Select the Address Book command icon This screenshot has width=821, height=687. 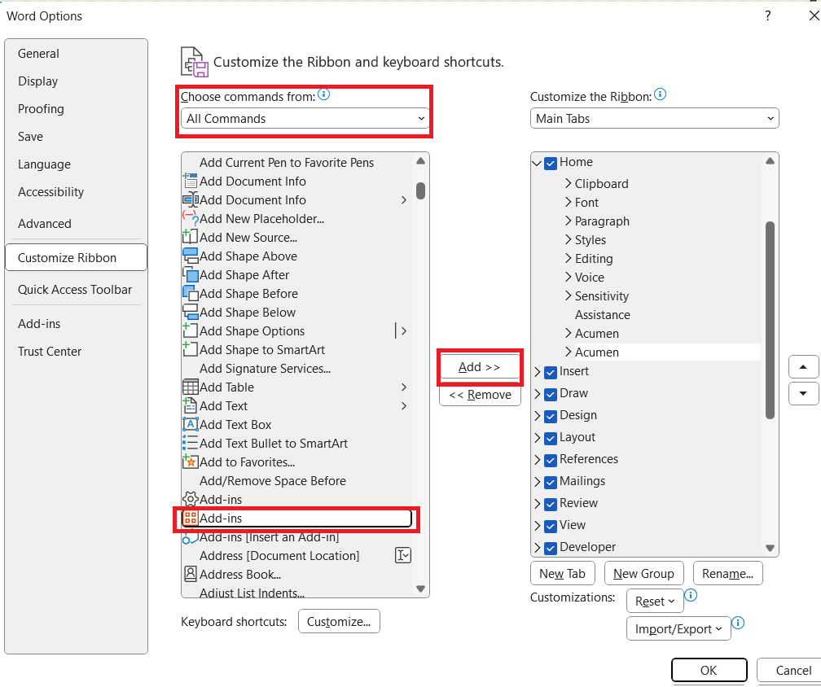click(x=190, y=575)
